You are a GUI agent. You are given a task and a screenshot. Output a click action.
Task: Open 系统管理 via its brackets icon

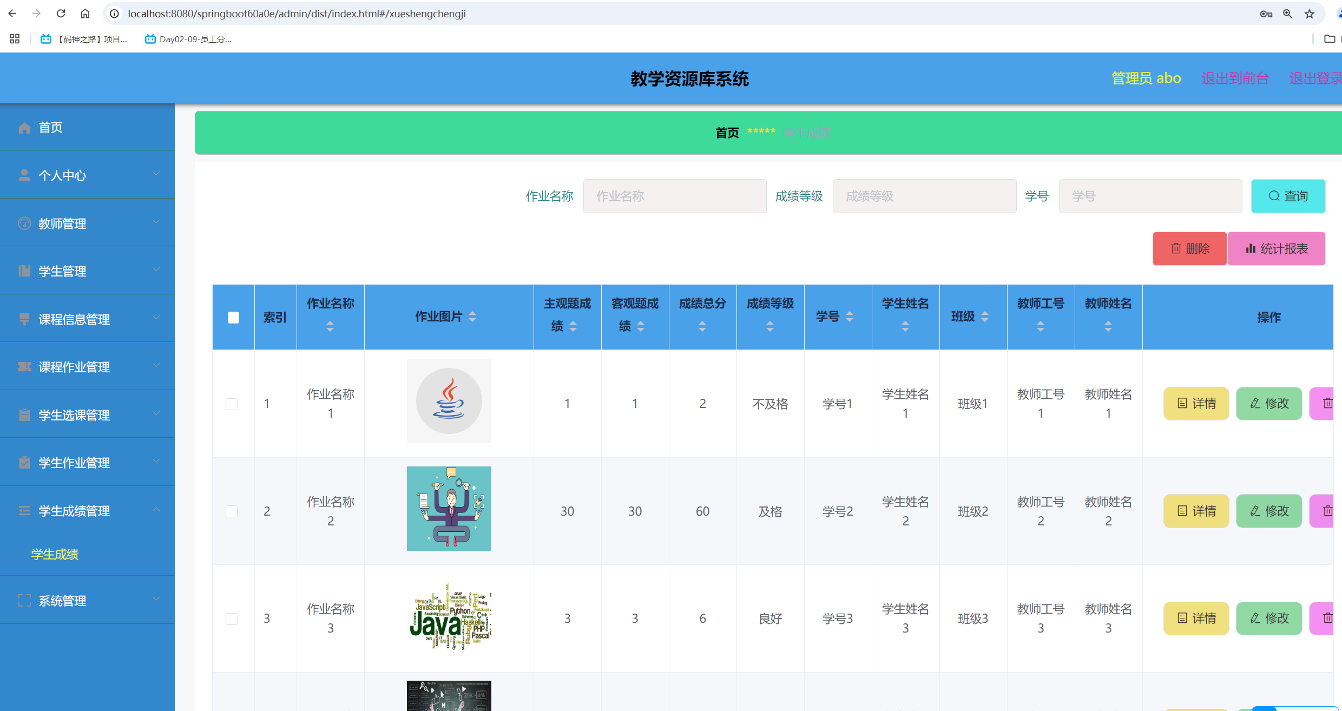24,600
